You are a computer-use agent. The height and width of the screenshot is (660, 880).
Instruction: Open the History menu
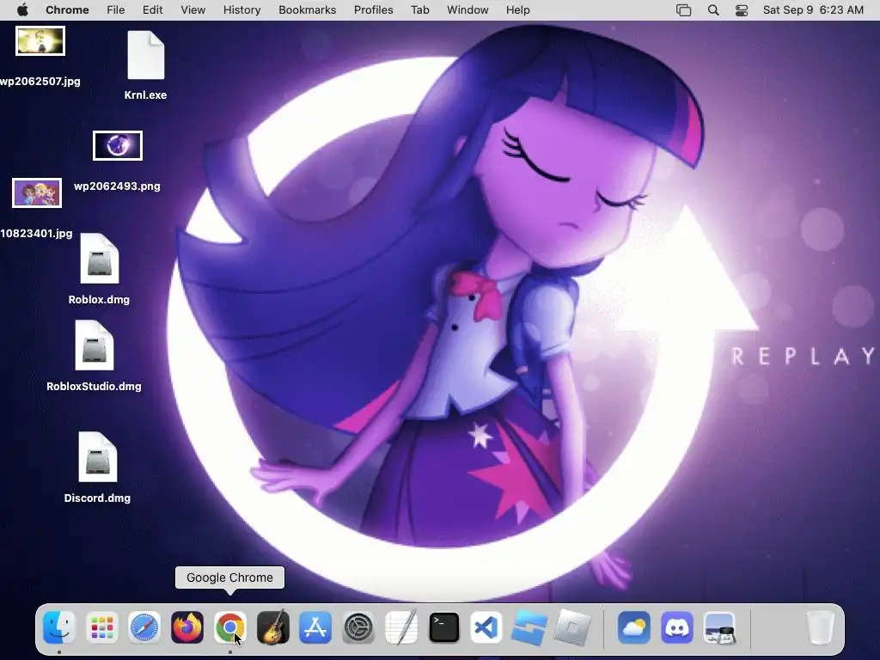coord(241,10)
